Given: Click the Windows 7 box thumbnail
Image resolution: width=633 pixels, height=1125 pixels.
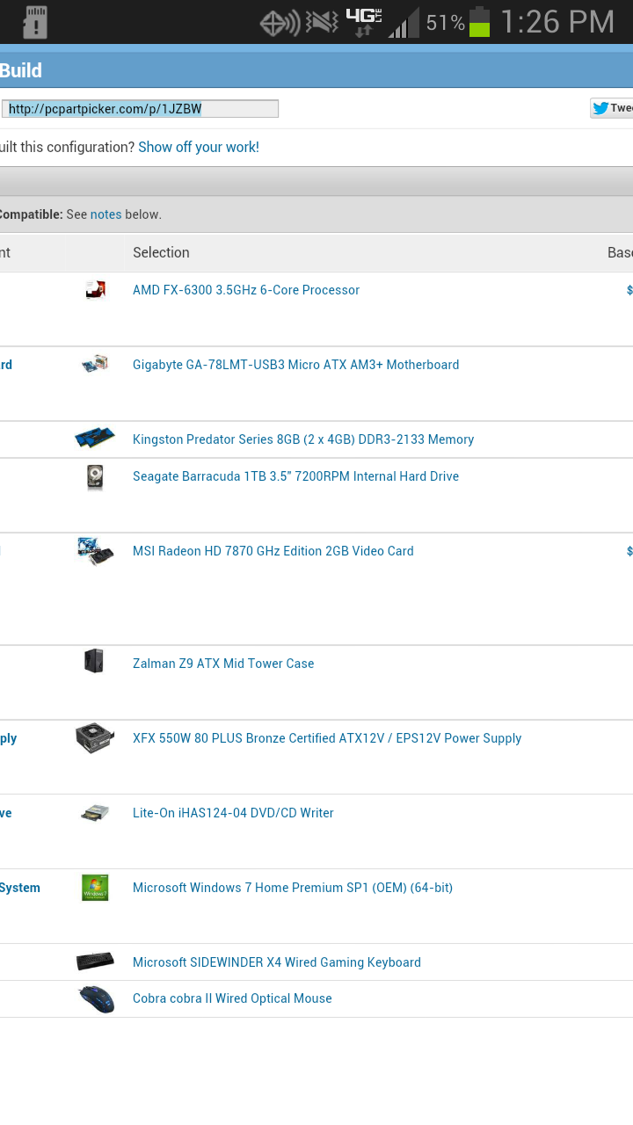Looking at the screenshot, I should [x=95, y=888].
